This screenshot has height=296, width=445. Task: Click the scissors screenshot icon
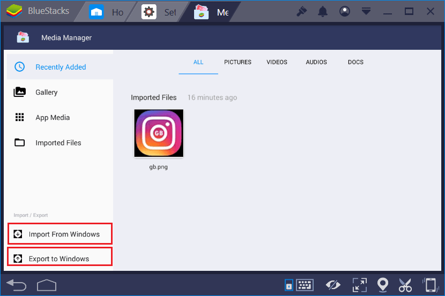coord(405,285)
